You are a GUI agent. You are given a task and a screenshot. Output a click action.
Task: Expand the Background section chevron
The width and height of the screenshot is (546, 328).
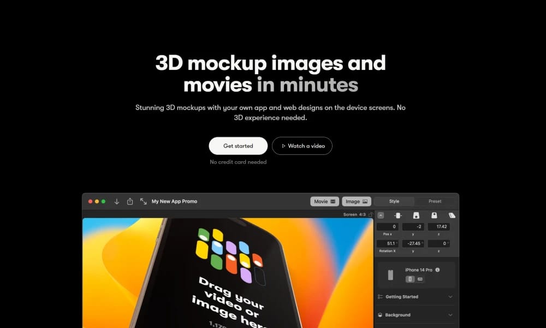[450, 315]
